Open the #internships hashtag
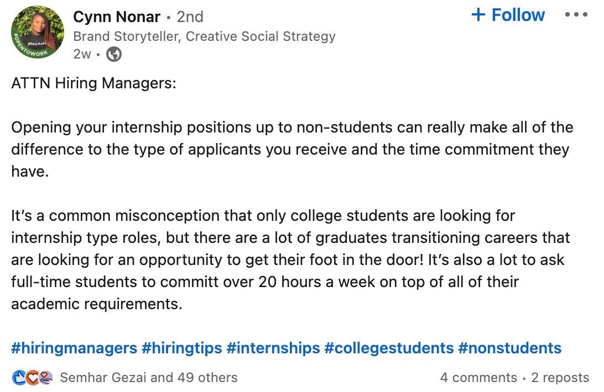 click(x=273, y=348)
